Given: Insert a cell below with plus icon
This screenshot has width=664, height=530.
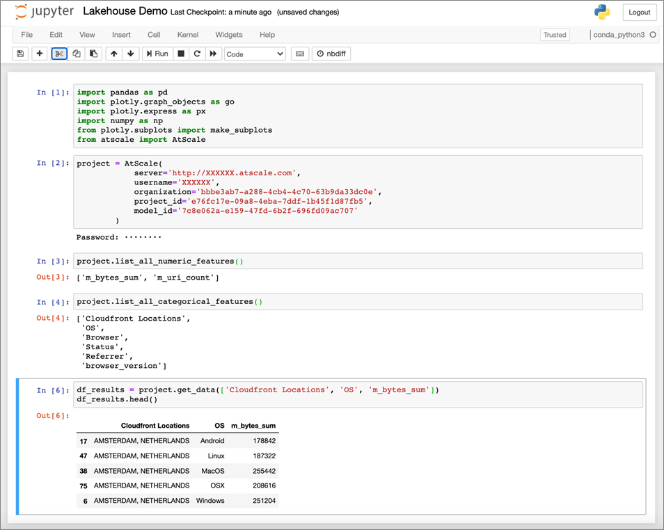Looking at the screenshot, I should coord(40,54).
